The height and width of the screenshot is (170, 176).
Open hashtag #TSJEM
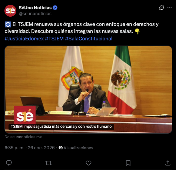click(x=54, y=39)
